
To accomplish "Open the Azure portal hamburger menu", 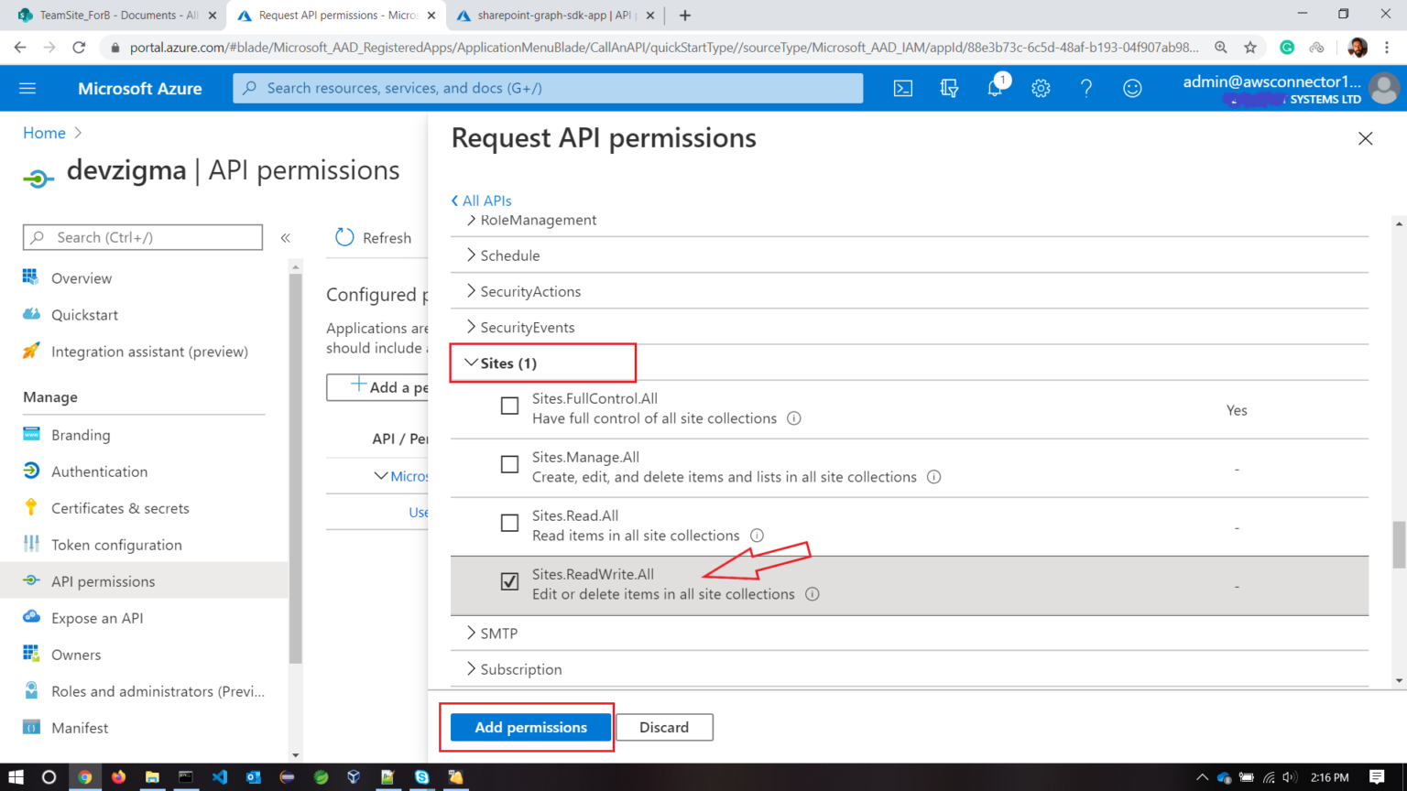I will pyautogui.click(x=27, y=88).
